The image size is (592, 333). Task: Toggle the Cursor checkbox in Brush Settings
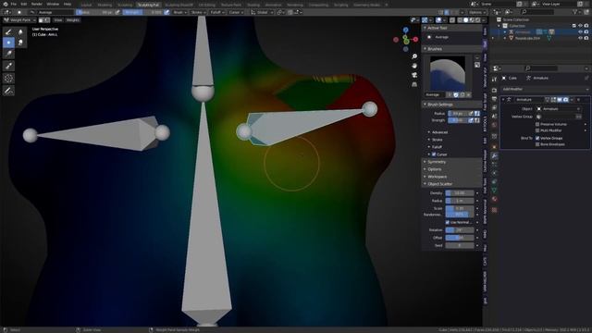(434, 154)
